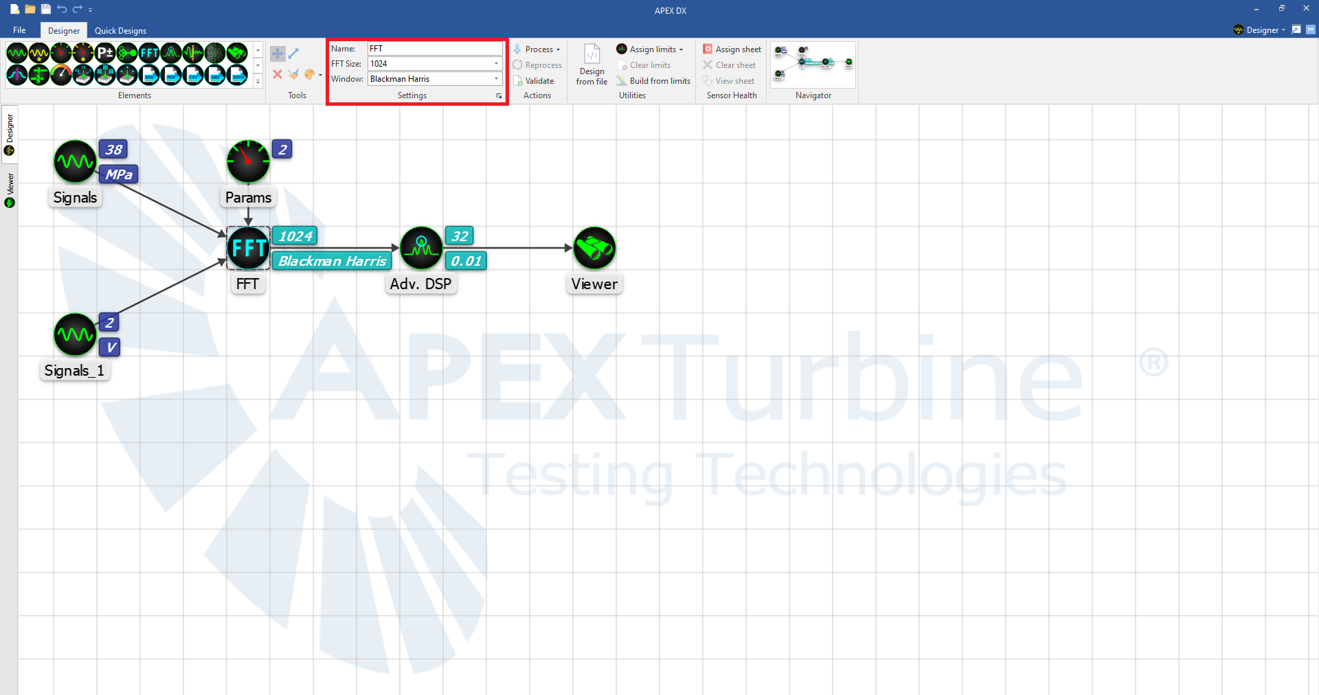This screenshot has height=695, width=1319.
Task: Select the Signals_1 node on canvas
Action: pos(75,334)
